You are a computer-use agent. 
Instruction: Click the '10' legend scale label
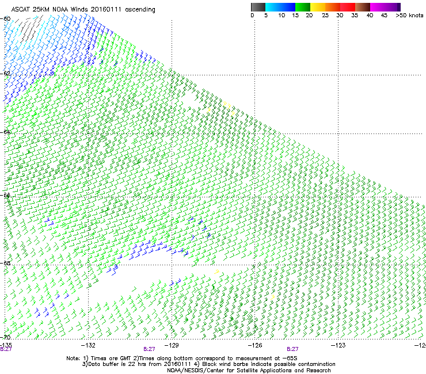click(282, 16)
